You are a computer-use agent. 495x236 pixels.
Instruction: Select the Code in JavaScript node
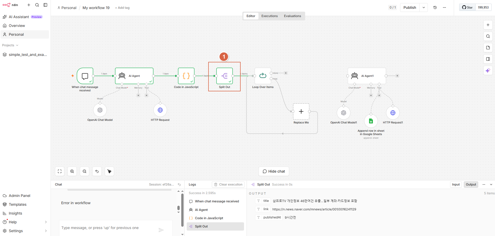click(186, 76)
